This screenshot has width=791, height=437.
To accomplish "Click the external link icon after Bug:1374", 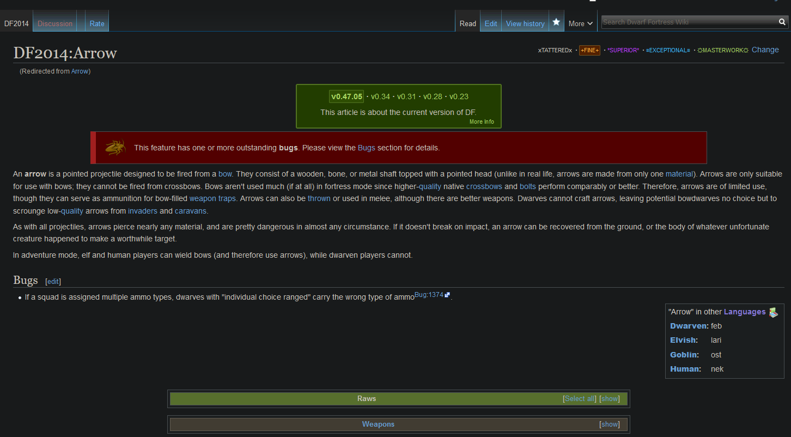I will tap(447, 295).
